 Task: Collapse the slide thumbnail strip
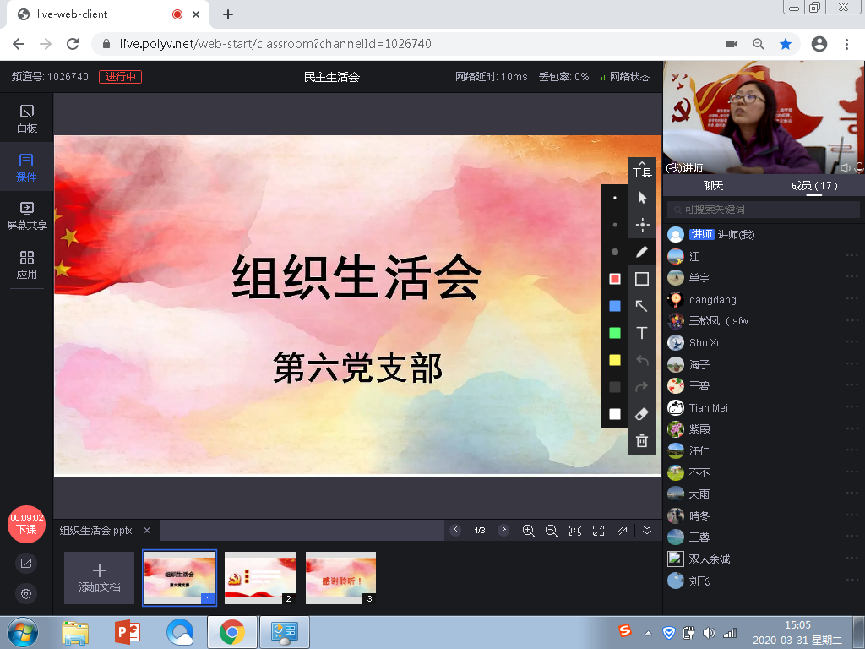pos(647,531)
